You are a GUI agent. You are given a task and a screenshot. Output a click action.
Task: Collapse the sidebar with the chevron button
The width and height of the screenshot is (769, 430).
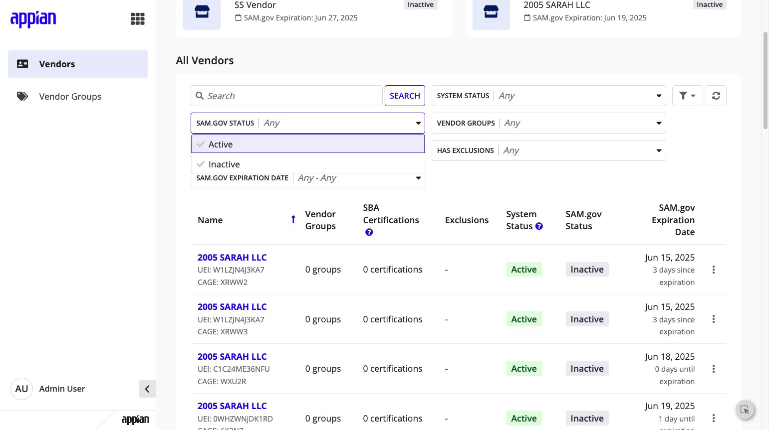pos(147,389)
